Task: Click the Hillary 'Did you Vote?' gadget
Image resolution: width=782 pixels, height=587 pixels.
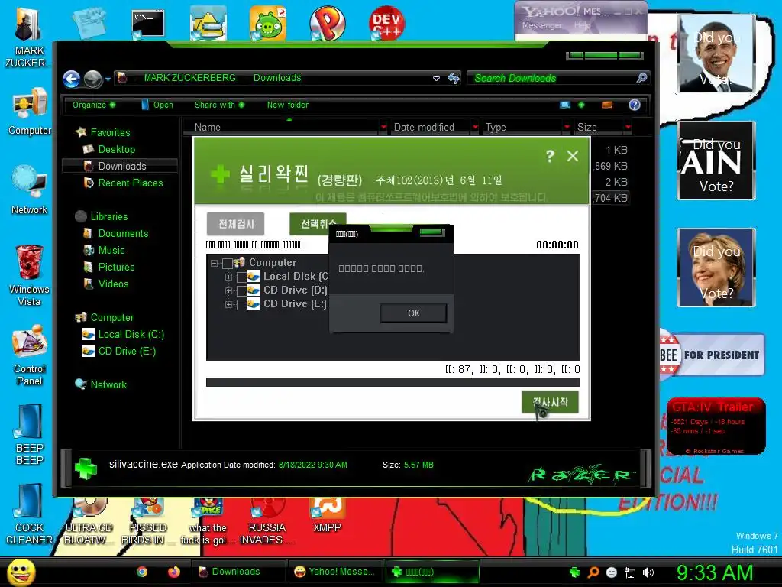Action: [716, 268]
